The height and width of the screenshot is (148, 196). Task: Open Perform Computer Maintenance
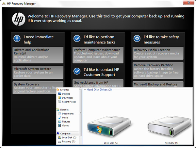point(98,55)
